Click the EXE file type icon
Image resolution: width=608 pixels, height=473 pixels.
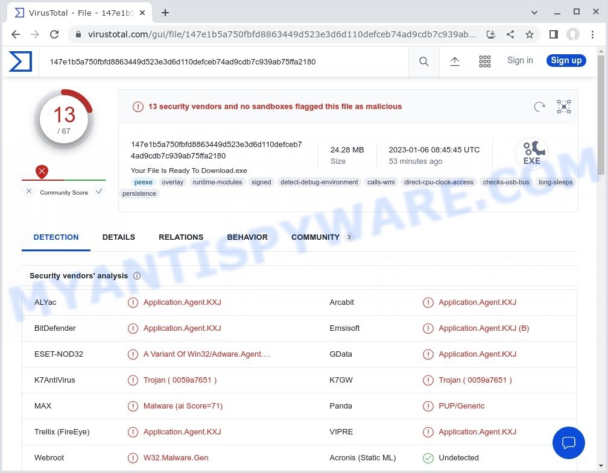click(531, 154)
